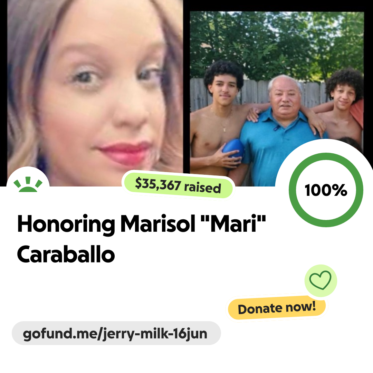Screen dimensions: 373x373
Task: Tap the green heart icon
Action: (x=320, y=280)
